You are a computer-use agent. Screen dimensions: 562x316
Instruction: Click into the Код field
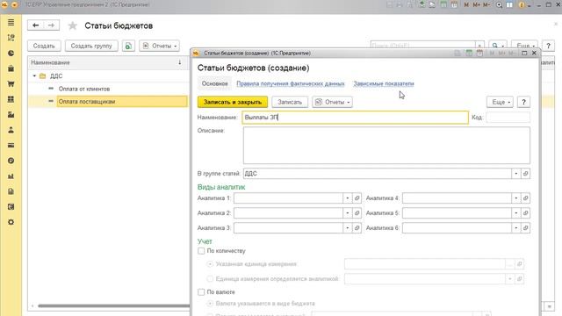[508, 117]
